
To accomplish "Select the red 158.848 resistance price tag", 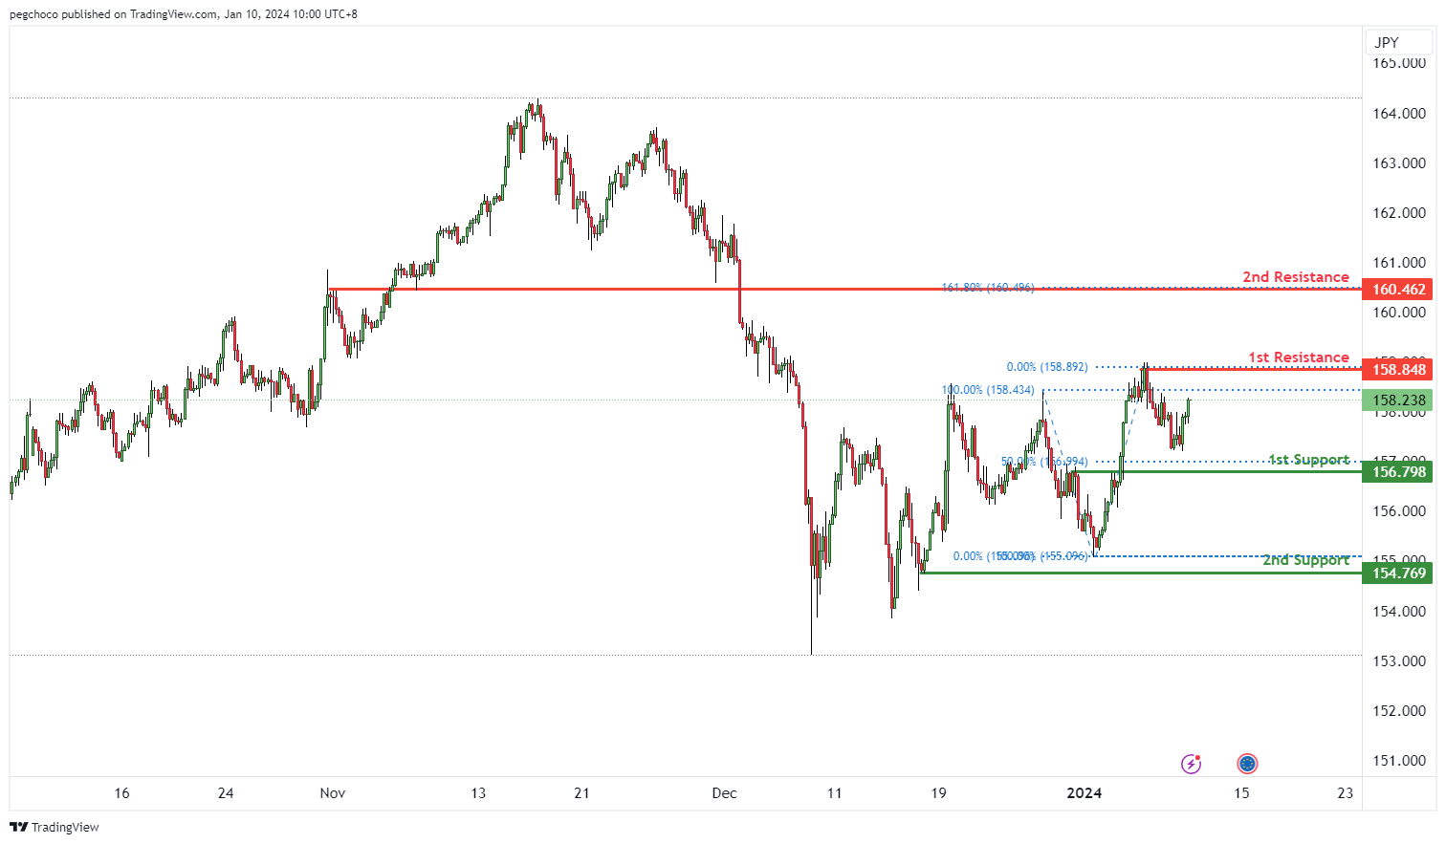I will coord(1398,370).
